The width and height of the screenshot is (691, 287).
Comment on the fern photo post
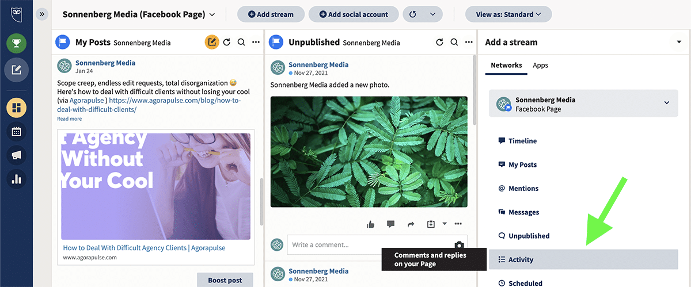390,224
